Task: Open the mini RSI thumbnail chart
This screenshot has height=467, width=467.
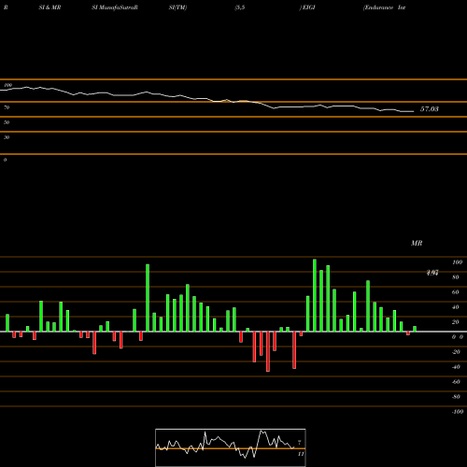Action: 231,447
